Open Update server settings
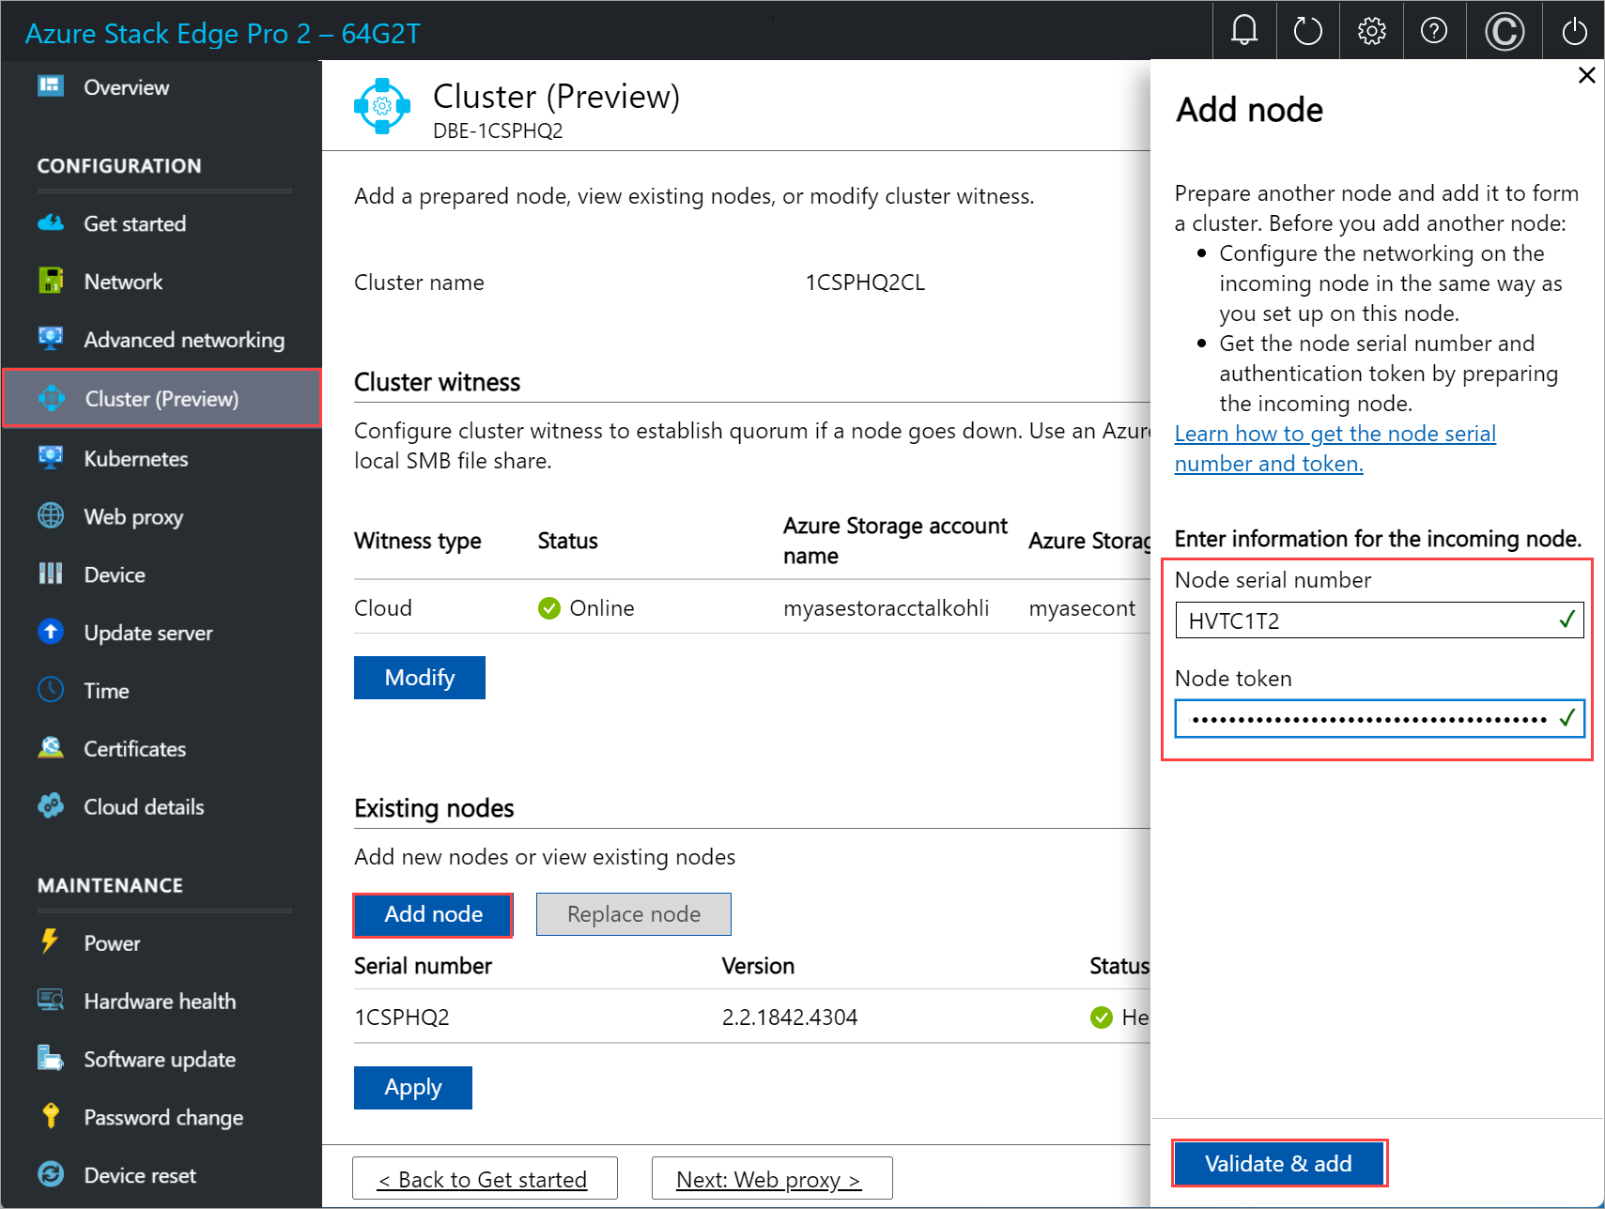This screenshot has width=1605, height=1209. tap(148, 632)
